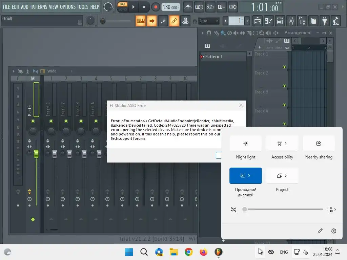Toggle loop recording icon
Viewport: 347px width, 260px height.
[x=232, y=7]
